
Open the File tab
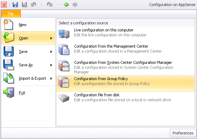[11, 14]
